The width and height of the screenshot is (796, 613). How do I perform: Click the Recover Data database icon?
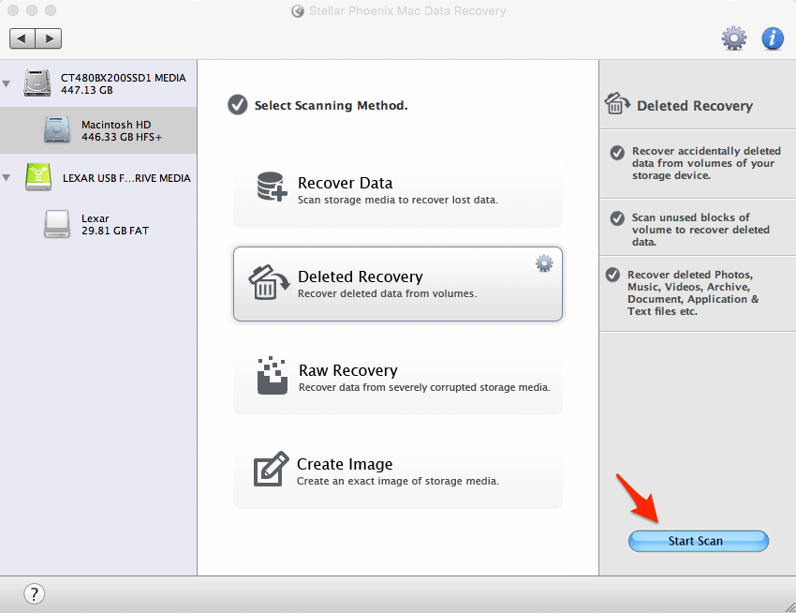tap(273, 187)
